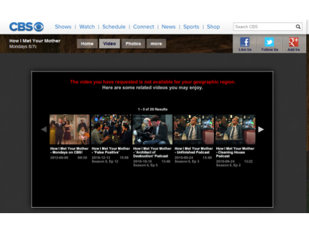Open the Connect menu
Viewport: 309px width, 232px height.
pos(144,27)
